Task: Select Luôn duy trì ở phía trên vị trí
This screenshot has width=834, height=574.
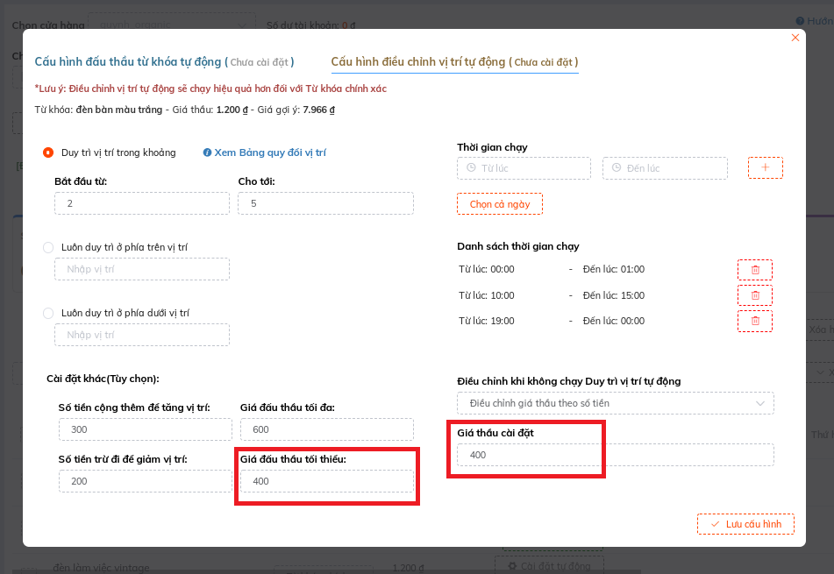Action: pos(49,247)
